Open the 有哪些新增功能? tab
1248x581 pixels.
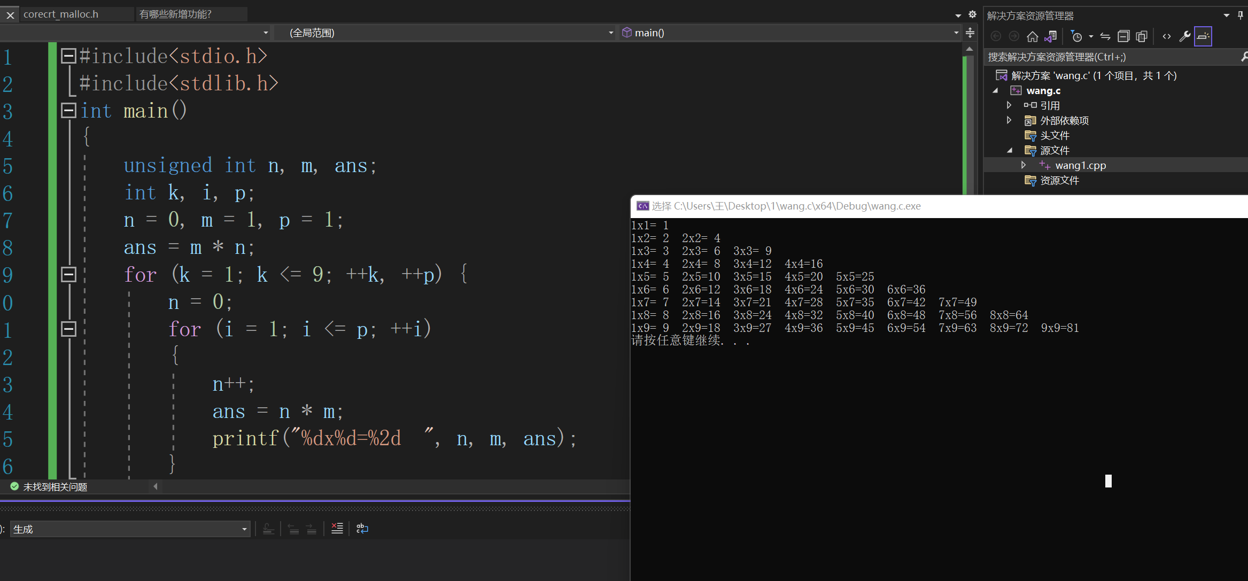click(176, 14)
